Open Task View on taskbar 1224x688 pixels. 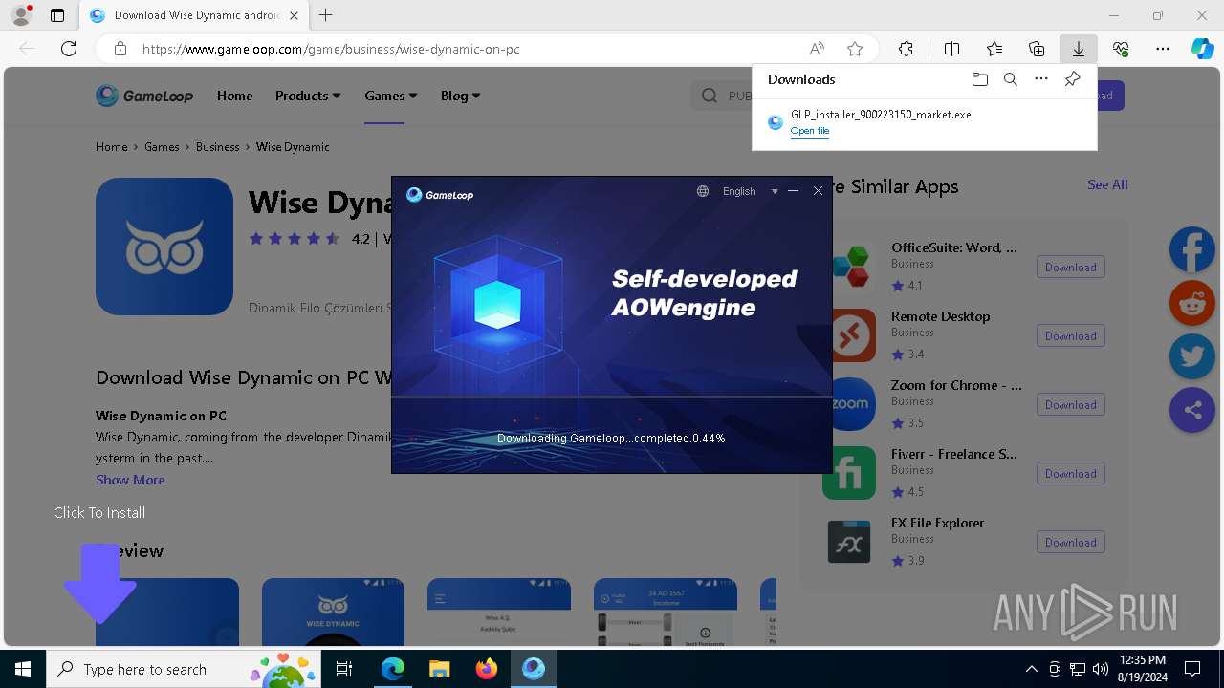344,669
